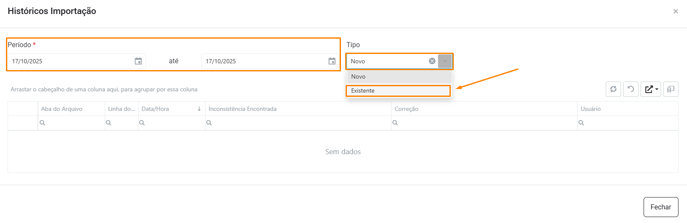Open calendar for the start date
Image resolution: width=687 pixels, height=223 pixels.
pyautogui.click(x=138, y=61)
